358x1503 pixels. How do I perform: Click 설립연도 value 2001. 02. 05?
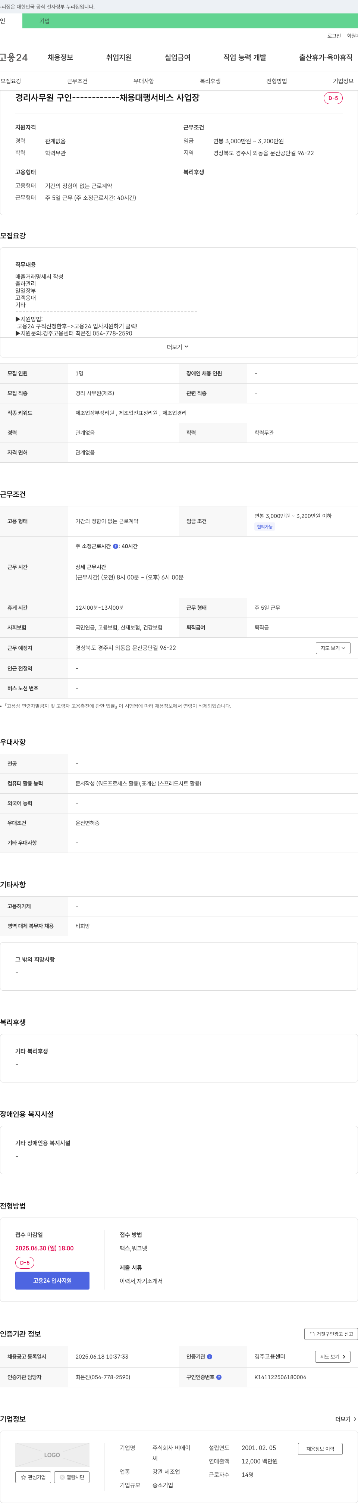[x=259, y=1447]
